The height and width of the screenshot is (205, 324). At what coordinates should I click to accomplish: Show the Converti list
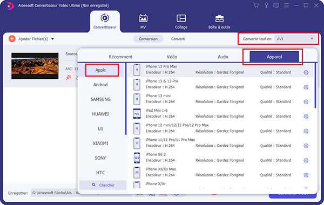178,39
